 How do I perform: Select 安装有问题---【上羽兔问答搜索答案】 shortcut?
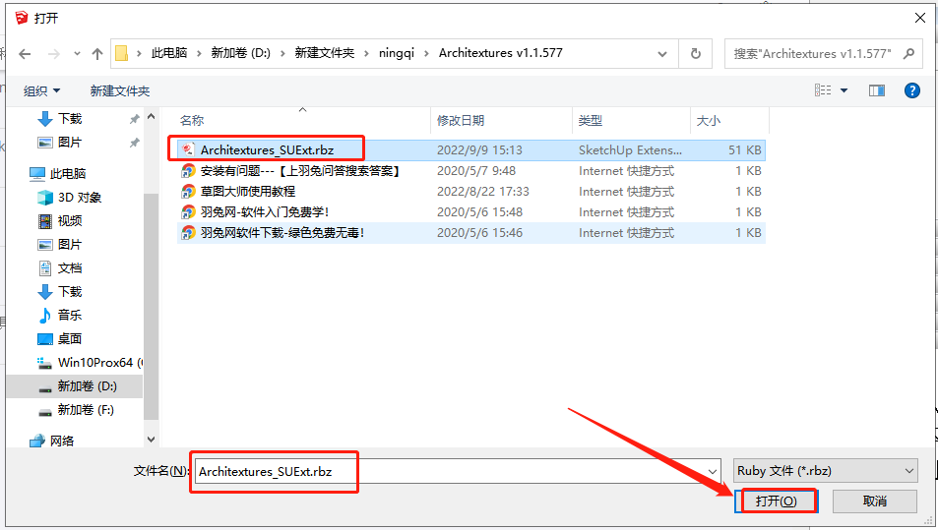tap(299, 171)
